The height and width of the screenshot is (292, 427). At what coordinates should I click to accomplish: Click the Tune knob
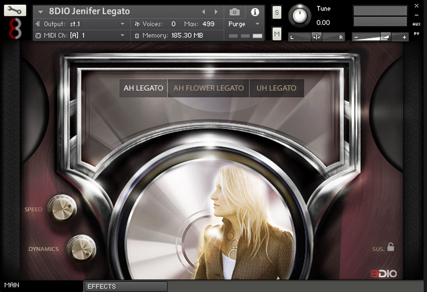[299, 16]
